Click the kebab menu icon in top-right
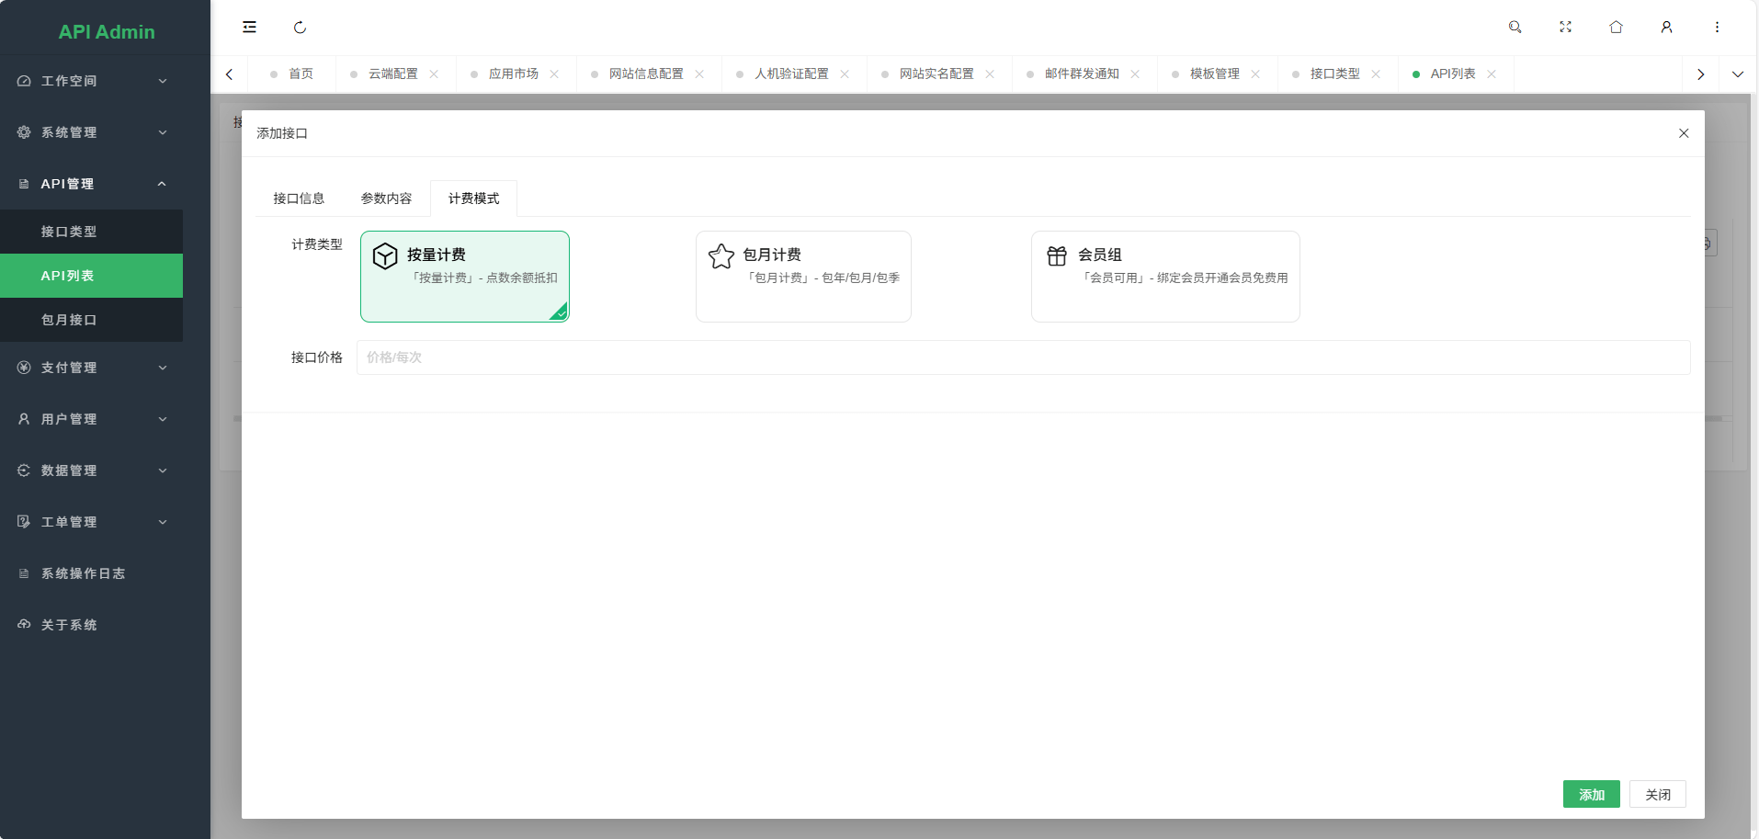The height and width of the screenshot is (839, 1759). coord(1716,27)
